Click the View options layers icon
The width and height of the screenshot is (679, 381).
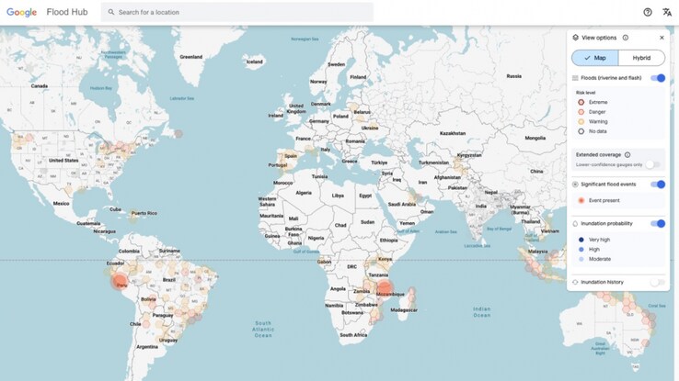[576, 38]
